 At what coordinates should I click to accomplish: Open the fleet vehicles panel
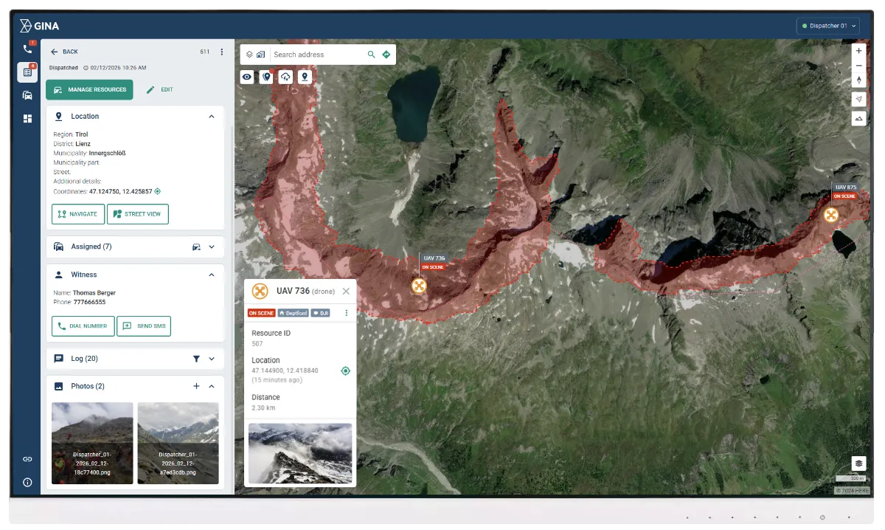pyautogui.click(x=28, y=95)
